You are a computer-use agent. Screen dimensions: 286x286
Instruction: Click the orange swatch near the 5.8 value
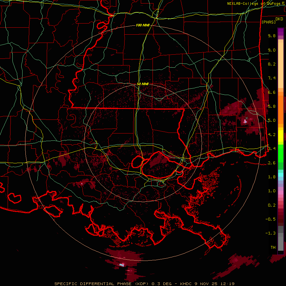(x=281, y=109)
